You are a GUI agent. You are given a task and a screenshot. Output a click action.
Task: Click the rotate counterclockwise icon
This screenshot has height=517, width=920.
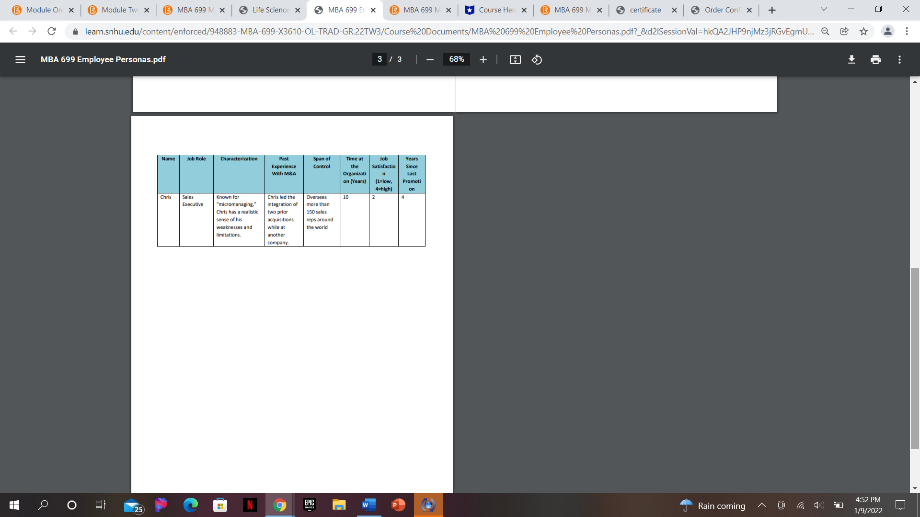(537, 59)
